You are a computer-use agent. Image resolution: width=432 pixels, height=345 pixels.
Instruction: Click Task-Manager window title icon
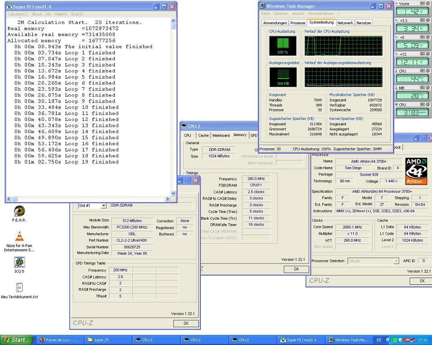[262, 6]
